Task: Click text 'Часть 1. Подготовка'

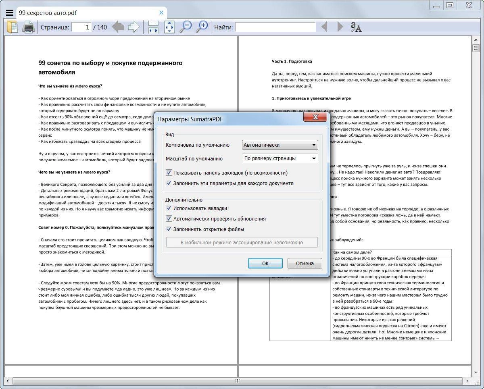Action: (292, 61)
